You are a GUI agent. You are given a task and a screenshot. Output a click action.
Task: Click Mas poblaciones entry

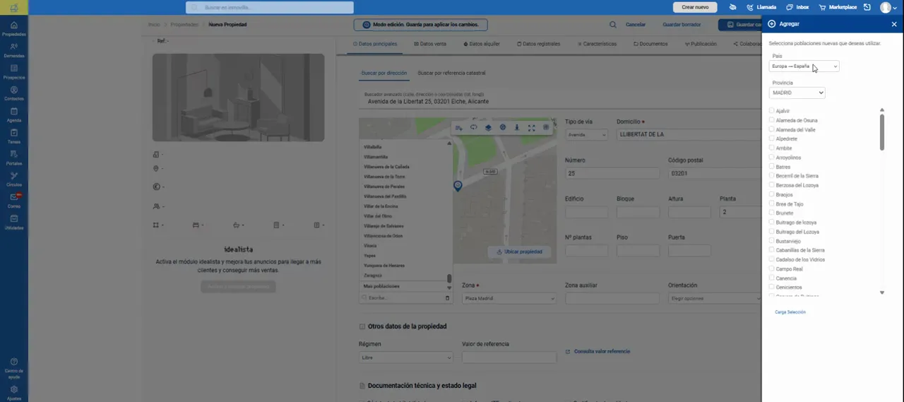click(381, 286)
